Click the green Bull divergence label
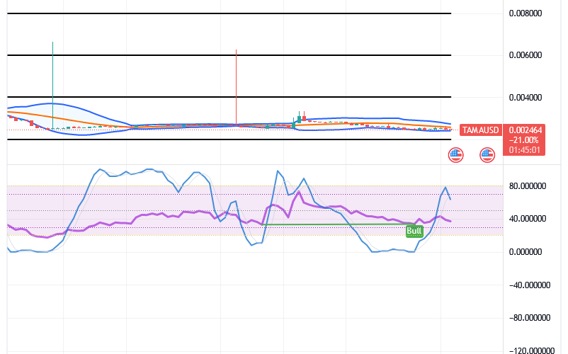This screenshot has width=568, height=354. [414, 231]
